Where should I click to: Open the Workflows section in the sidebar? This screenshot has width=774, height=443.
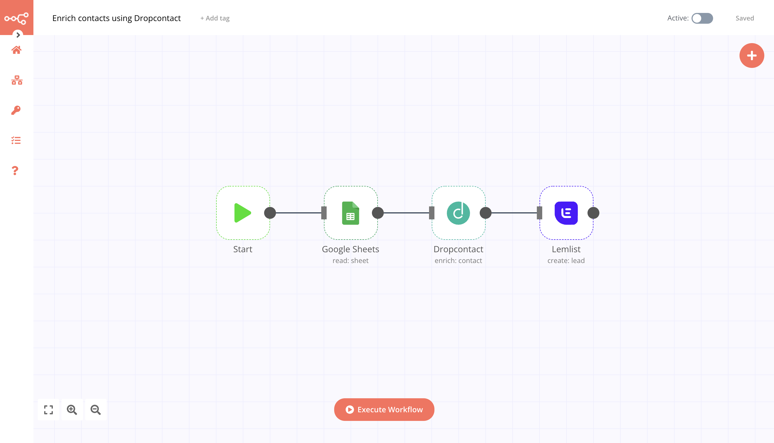pyautogui.click(x=16, y=80)
